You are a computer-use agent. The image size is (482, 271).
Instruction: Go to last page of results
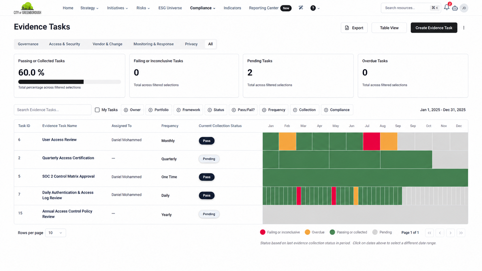pyautogui.click(x=461, y=233)
